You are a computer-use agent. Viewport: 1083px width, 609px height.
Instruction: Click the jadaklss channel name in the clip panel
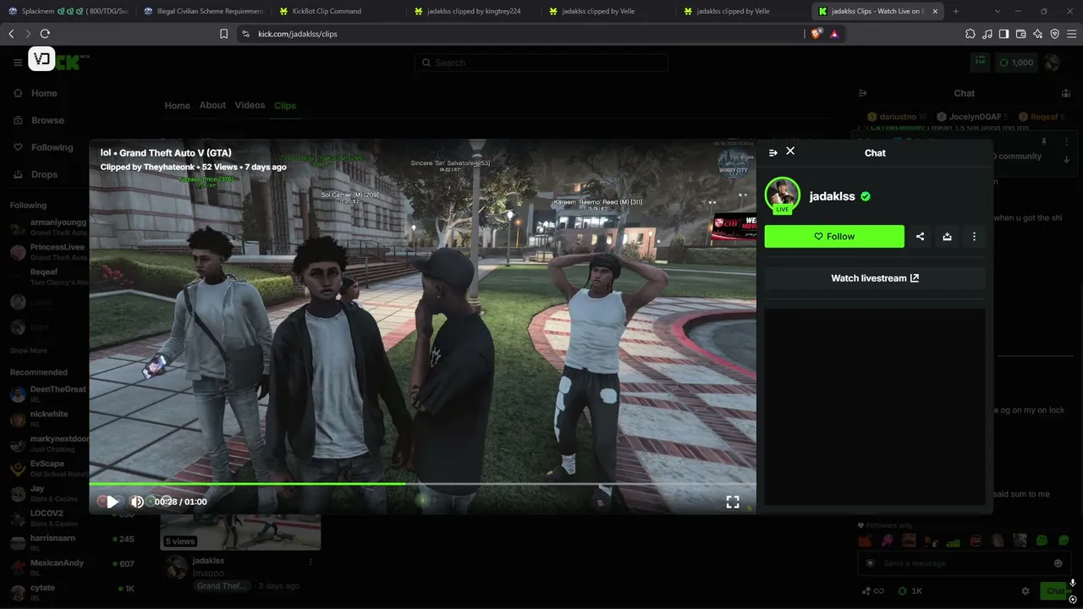pyautogui.click(x=832, y=196)
